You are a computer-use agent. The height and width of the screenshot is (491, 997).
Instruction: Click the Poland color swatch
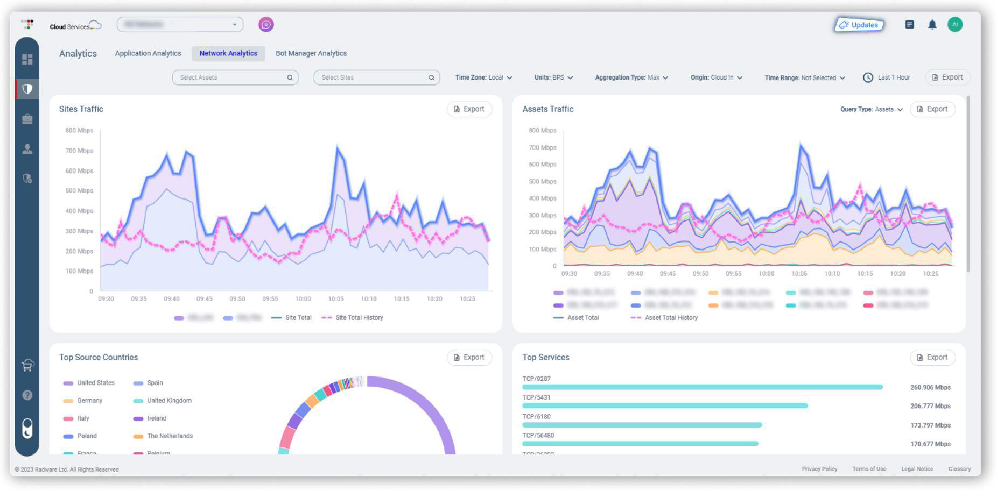tap(68, 436)
